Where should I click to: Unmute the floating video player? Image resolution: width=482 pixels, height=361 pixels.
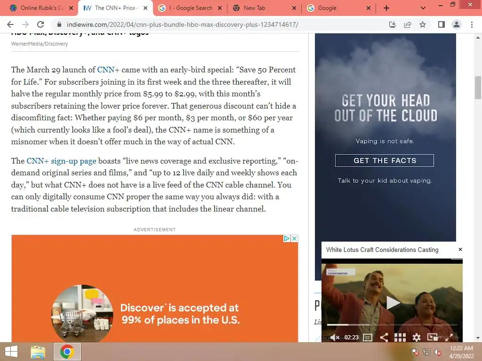(x=335, y=337)
